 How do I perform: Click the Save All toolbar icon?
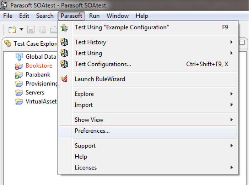coord(42,29)
